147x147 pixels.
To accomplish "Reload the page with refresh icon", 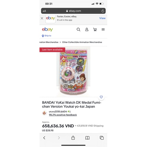I will click(x=103, y=11).
